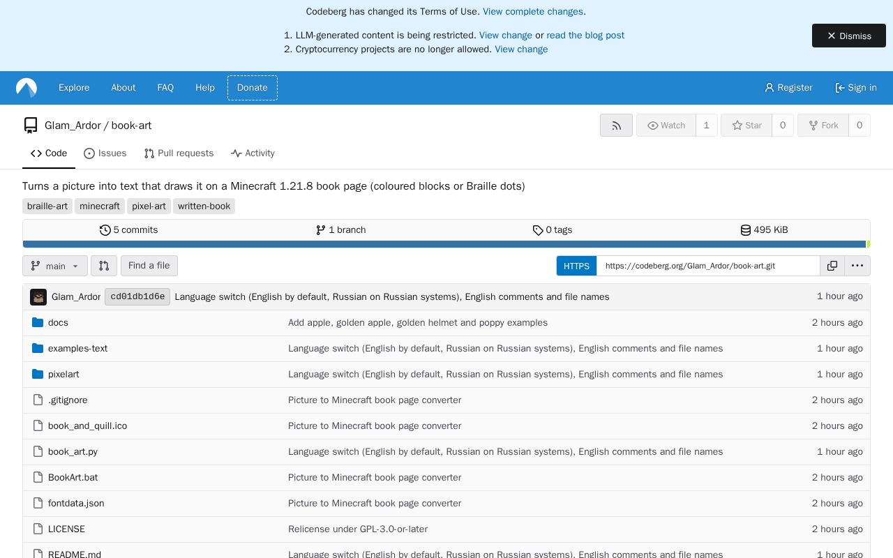Watch the book-art repository
The width and height of the screenshot is (893, 558).
pos(666,126)
